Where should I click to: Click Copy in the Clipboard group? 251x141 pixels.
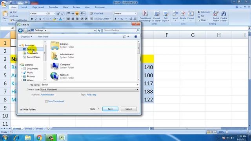(14, 16)
